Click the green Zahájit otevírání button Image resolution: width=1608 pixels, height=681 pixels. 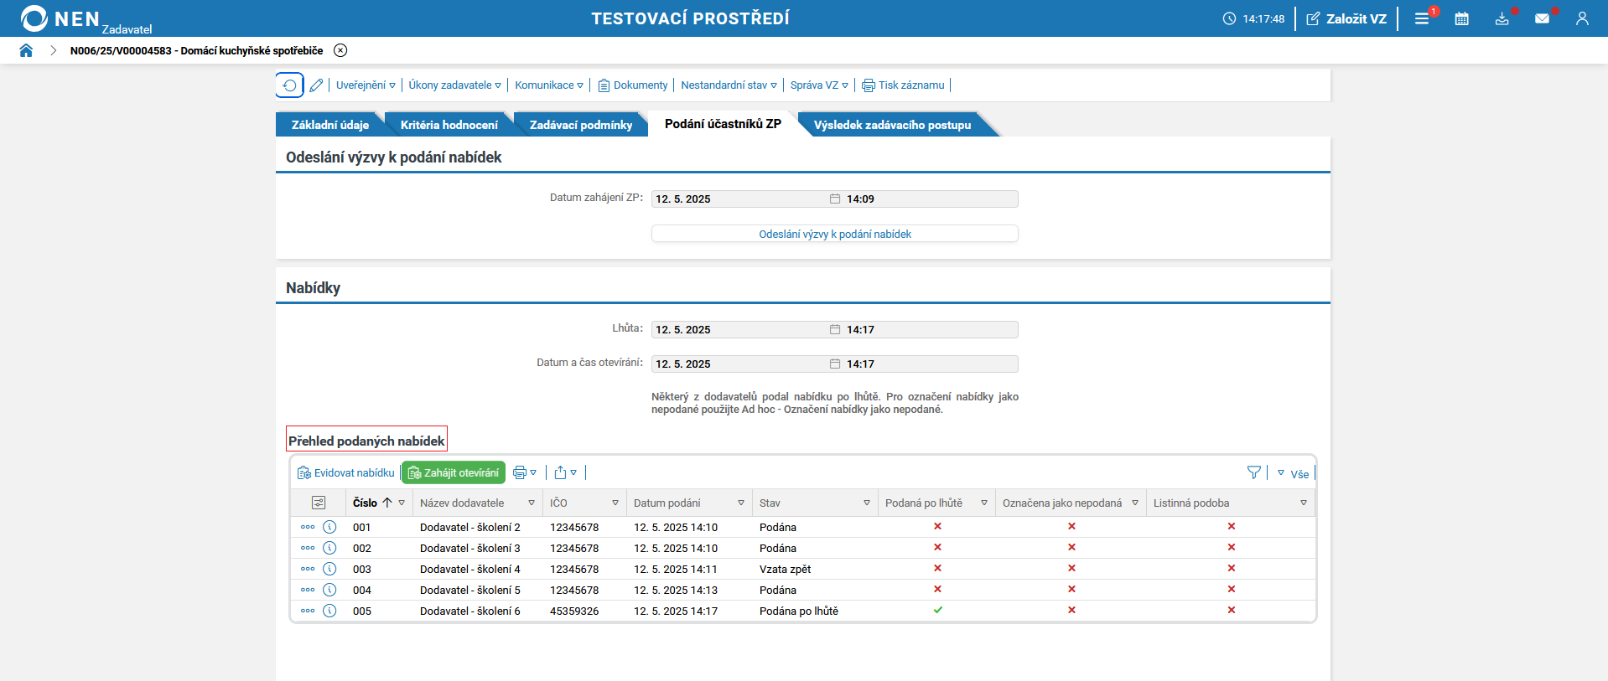454,473
